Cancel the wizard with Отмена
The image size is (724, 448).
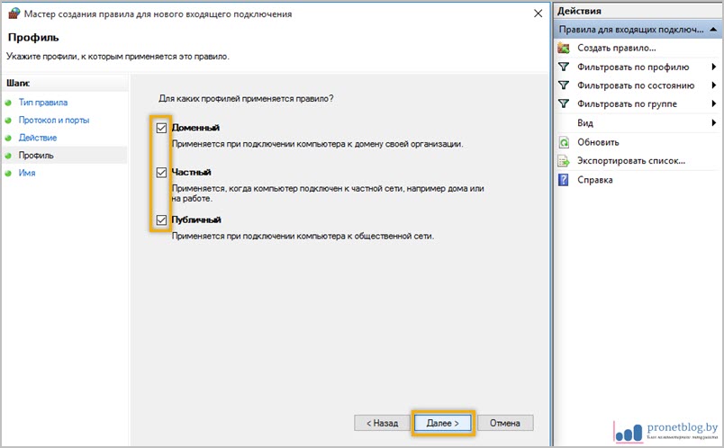click(505, 422)
